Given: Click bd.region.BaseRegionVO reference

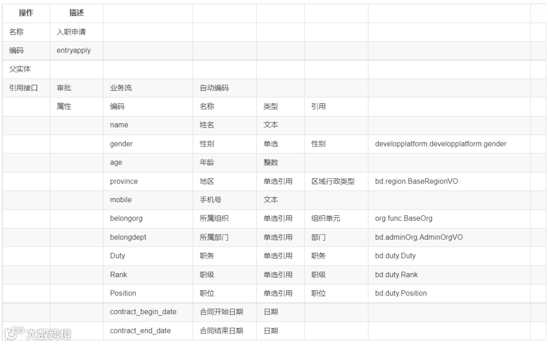Looking at the screenshot, I should tap(416, 181).
